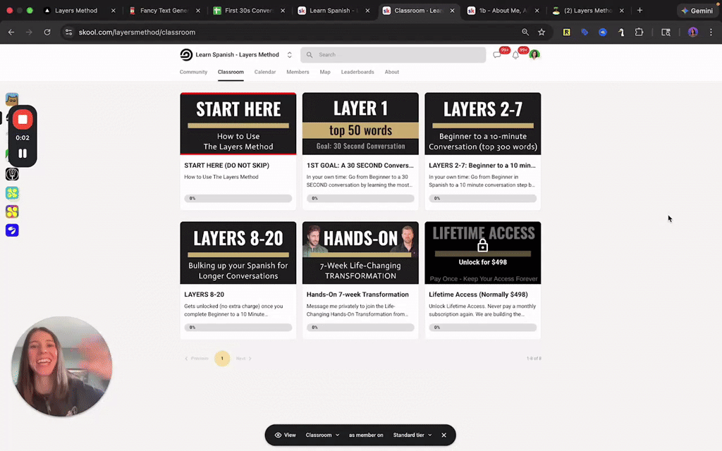Open the browser profile avatar
The width and height of the screenshot is (722, 451).
coord(692,32)
